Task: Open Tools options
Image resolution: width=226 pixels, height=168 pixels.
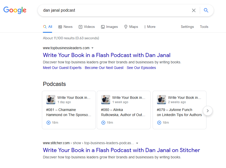Action: pos(204,27)
